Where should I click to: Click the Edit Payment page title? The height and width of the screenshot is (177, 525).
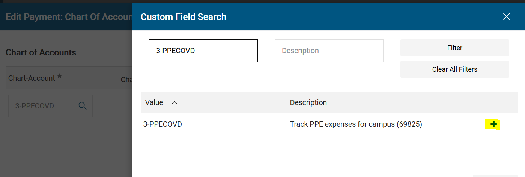[x=69, y=17]
